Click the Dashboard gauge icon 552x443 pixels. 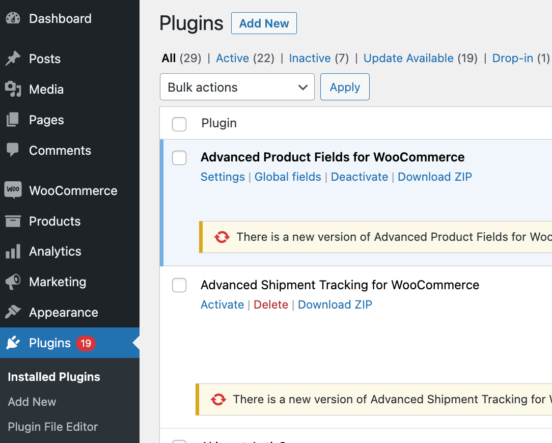click(13, 18)
